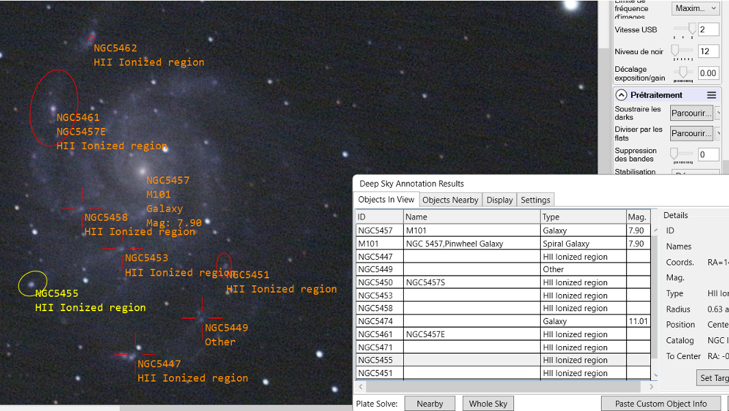Open the Display tab

499,200
